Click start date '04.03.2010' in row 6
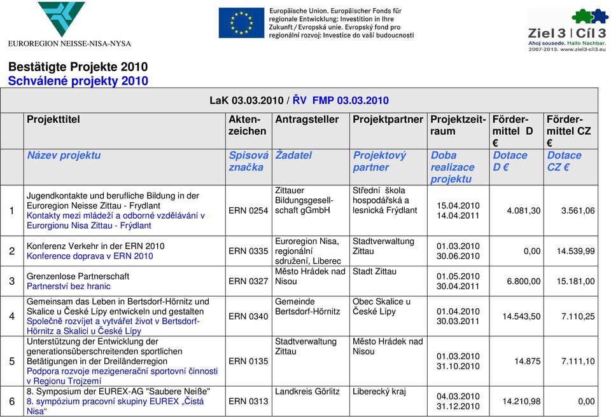Screen dimensions: 611x417 [458, 397]
